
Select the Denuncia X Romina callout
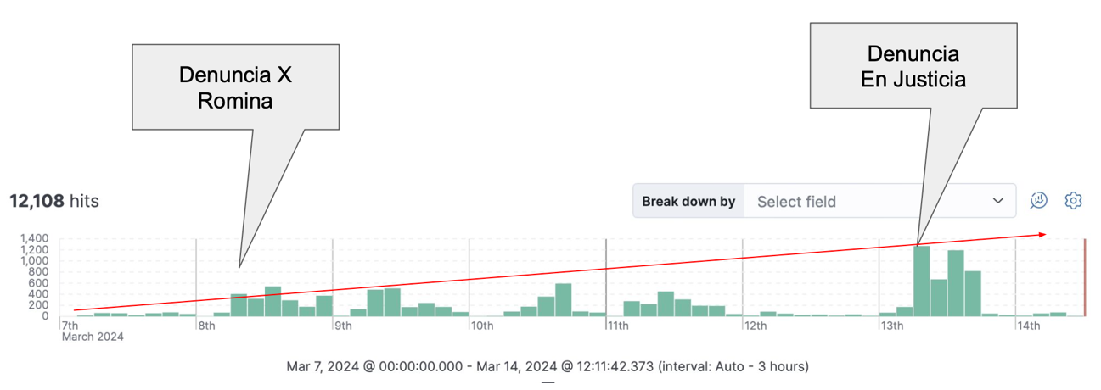pyautogui.click(x=235, y=87)
